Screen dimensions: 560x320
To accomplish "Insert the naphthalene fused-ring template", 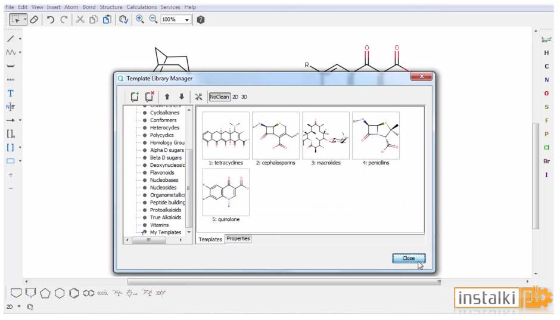I will tap(89, 293).
